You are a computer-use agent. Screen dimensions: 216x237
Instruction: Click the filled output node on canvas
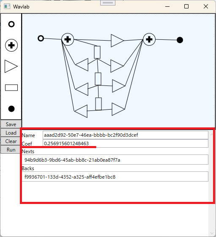[180, 40]
